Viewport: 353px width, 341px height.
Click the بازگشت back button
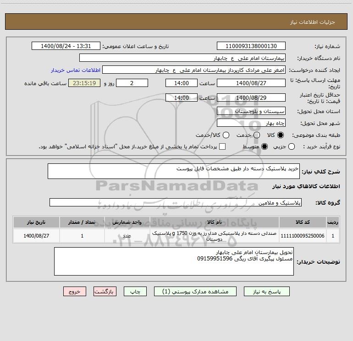pyautogui.click(x=105, y=292)
